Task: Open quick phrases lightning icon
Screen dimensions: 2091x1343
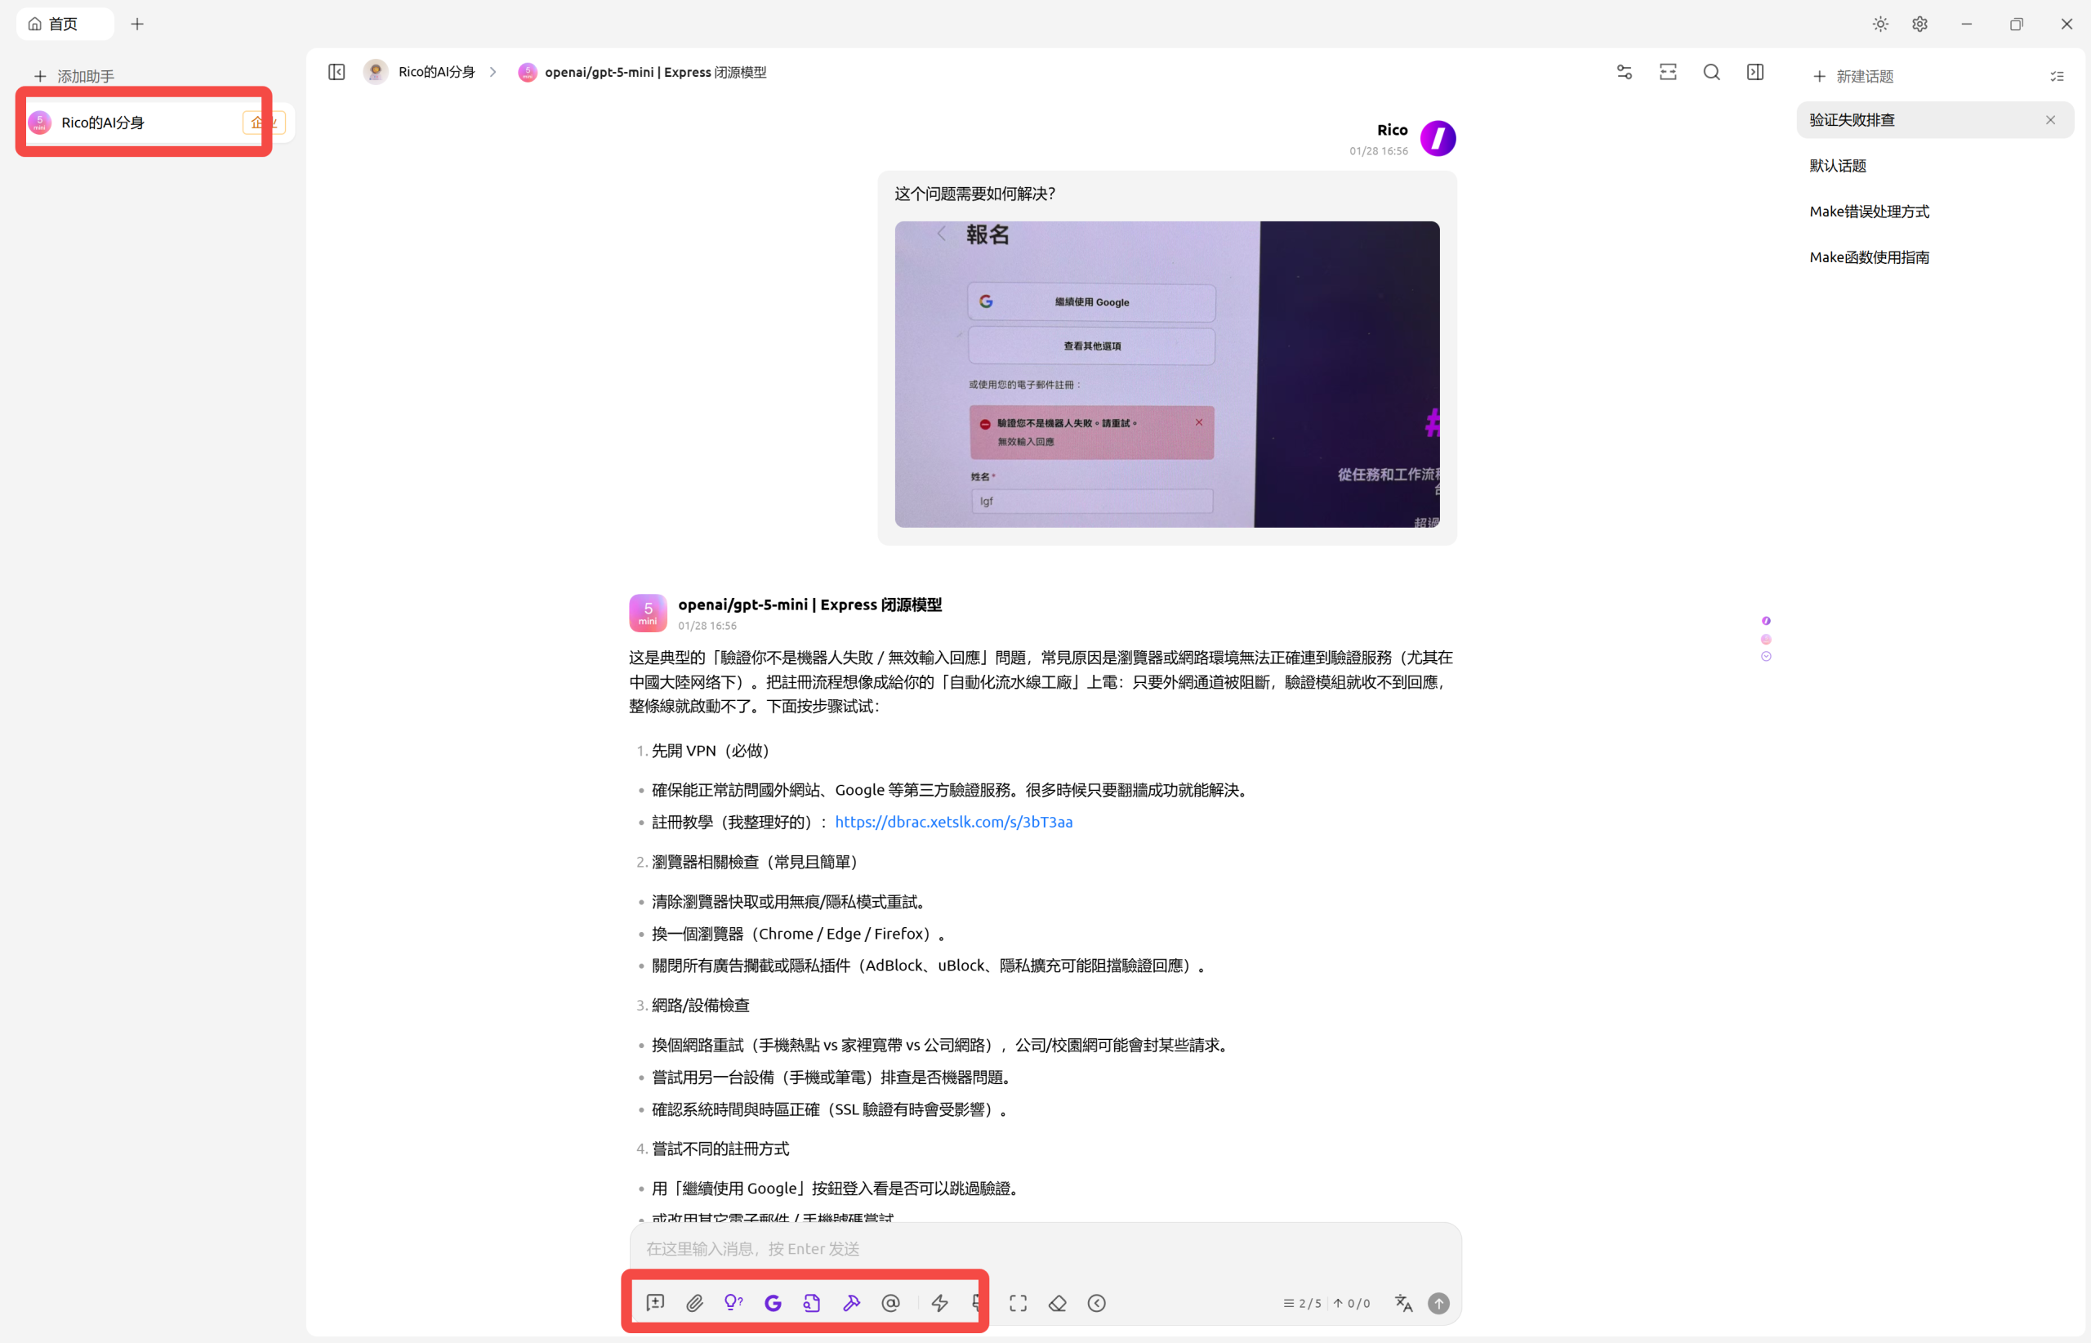Action: click(x=939, y=1303)
